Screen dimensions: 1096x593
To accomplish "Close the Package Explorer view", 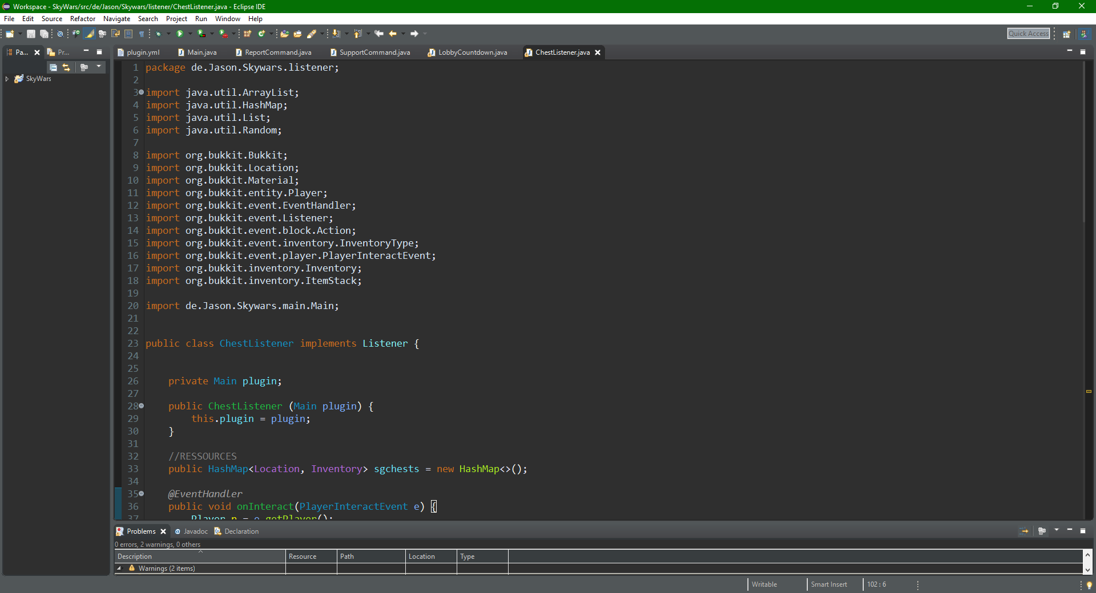I will click(37, 52).
